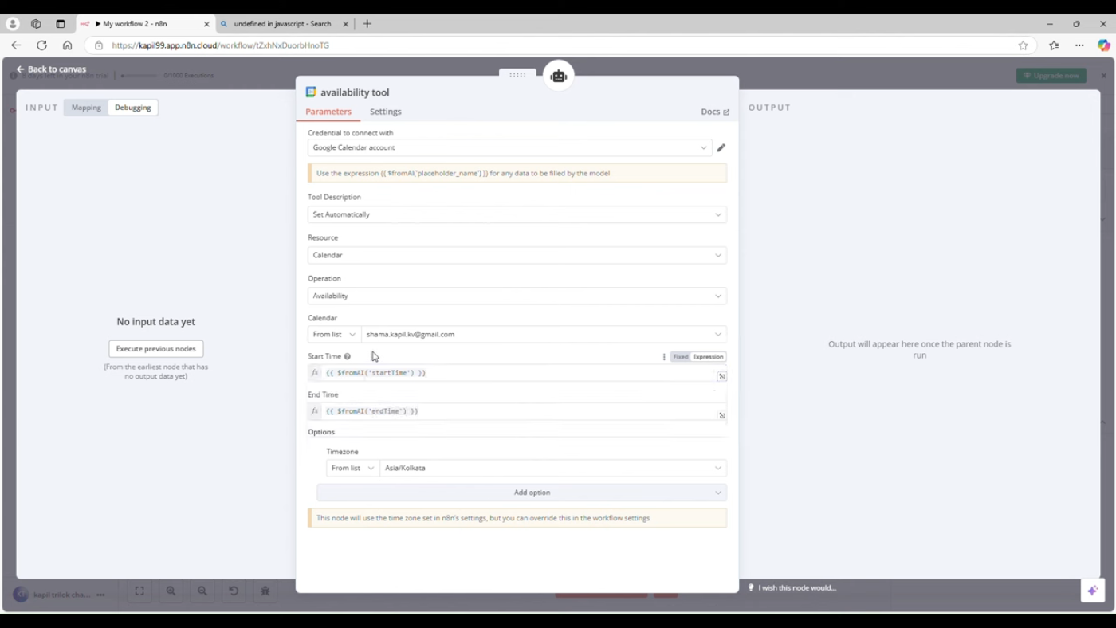Screen dimensions: 1116x628
Task: Click Back to canvas
Action: [x=51, y=69]
